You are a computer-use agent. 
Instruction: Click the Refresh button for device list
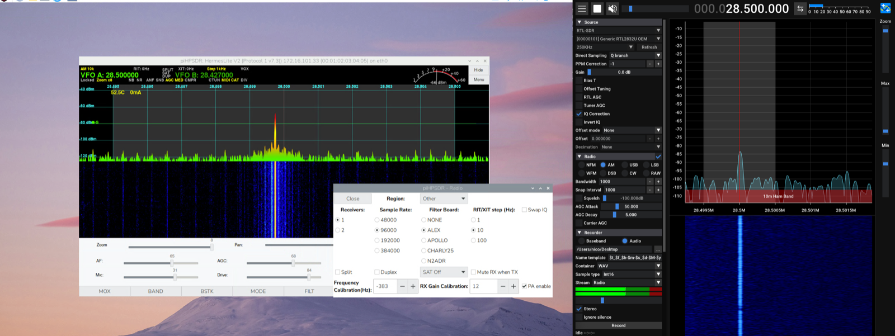pos(649,47)
